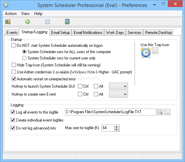Click the log export toolbar icon
This screenshot has width=185, height=162.
point(67,22)
